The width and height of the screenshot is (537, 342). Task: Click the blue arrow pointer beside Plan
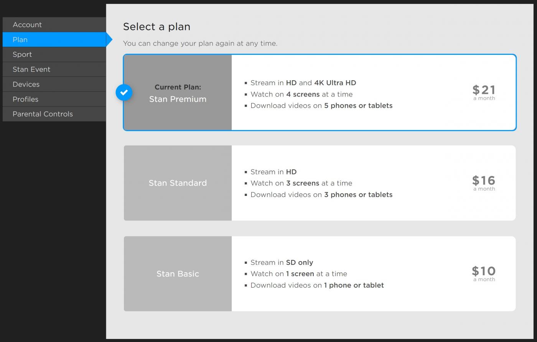[x=109, y=39]
